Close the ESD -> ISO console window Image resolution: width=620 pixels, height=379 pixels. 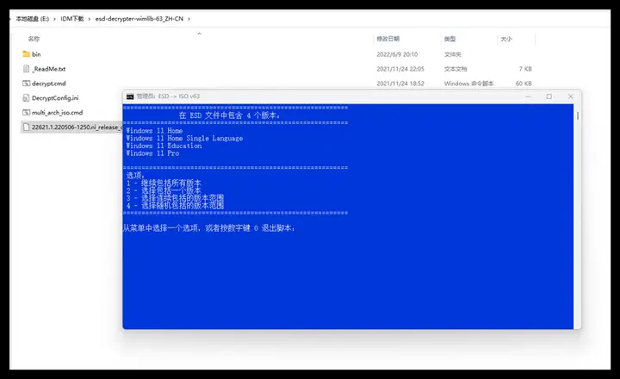coord(570,96)
